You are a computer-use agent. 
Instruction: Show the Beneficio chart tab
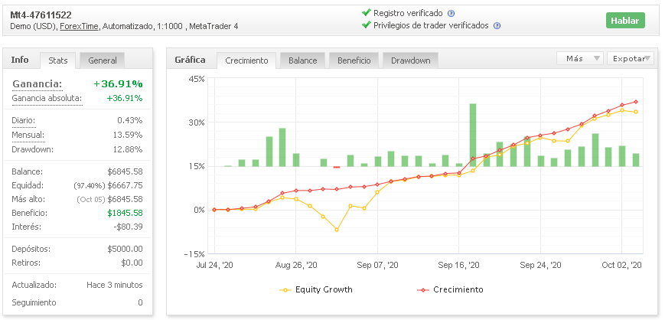(354, 60)
